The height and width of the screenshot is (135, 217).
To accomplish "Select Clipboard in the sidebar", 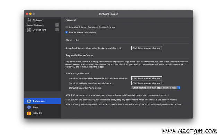I will coord(42,20).
